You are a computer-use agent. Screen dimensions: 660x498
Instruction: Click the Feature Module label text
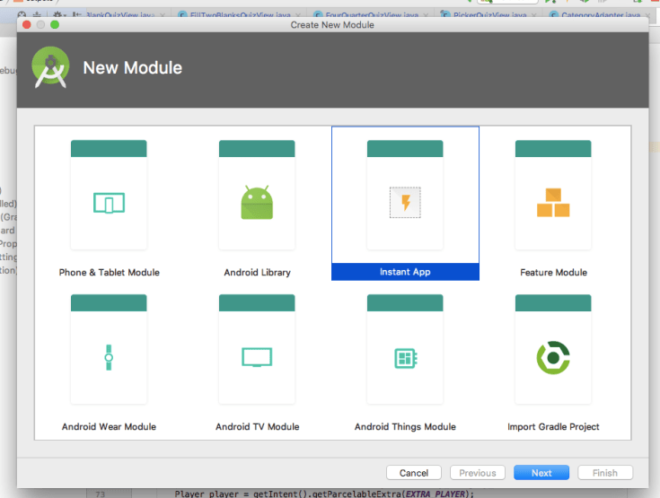pos(553,272)
